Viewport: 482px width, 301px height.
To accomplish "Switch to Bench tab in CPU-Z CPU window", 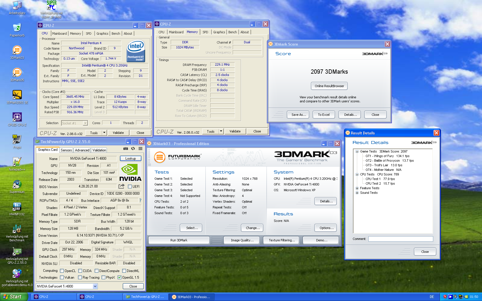I will click(116, 34).
